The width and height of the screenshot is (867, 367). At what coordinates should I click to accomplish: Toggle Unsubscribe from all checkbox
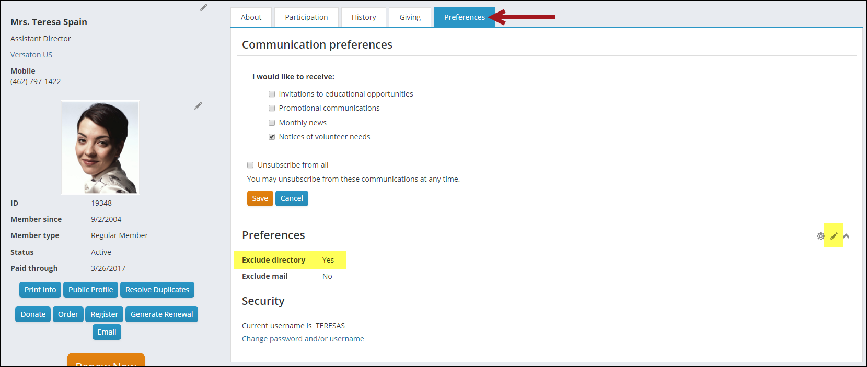tap(250, 165)
